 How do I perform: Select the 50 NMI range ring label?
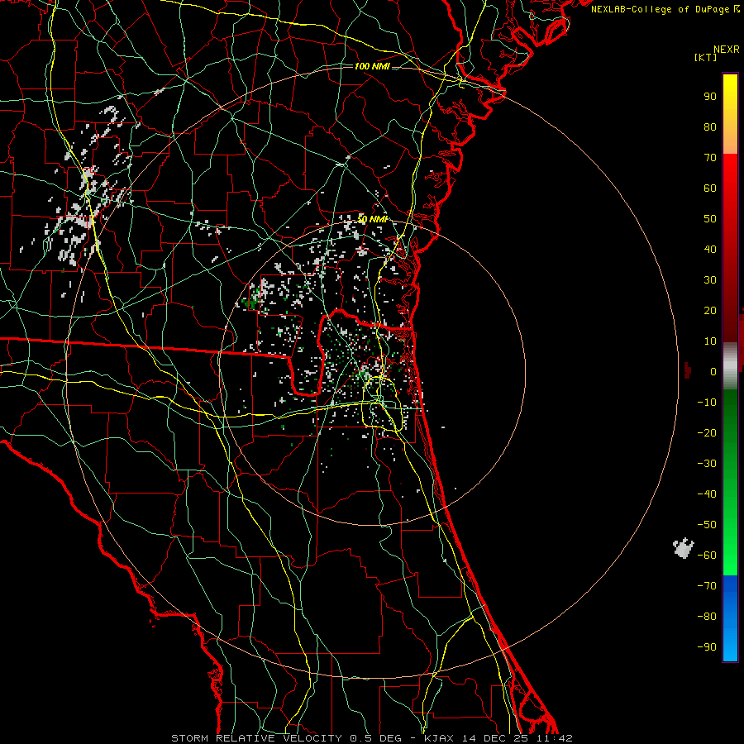click(373, 219)
